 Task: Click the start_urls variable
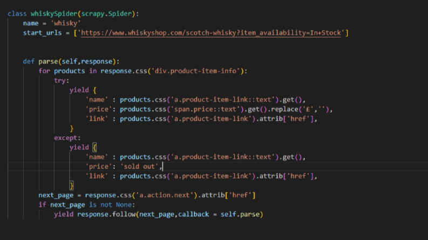pyautogui.click(x=42, y=33)
